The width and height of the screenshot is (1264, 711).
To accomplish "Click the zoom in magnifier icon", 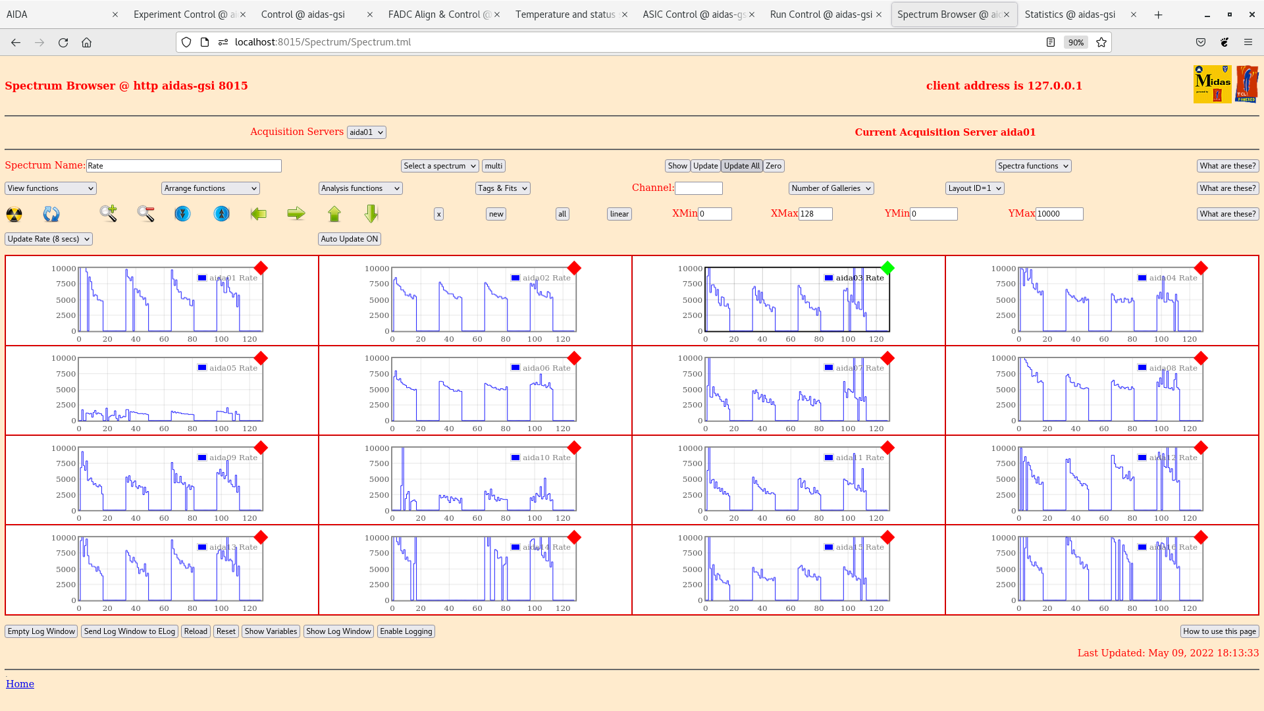I will click(x=109, y=213).
